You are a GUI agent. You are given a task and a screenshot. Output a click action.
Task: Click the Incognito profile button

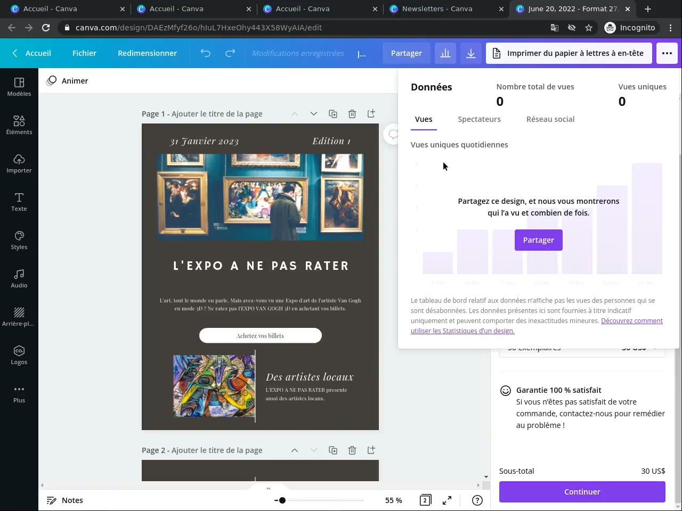coord(630,28)
